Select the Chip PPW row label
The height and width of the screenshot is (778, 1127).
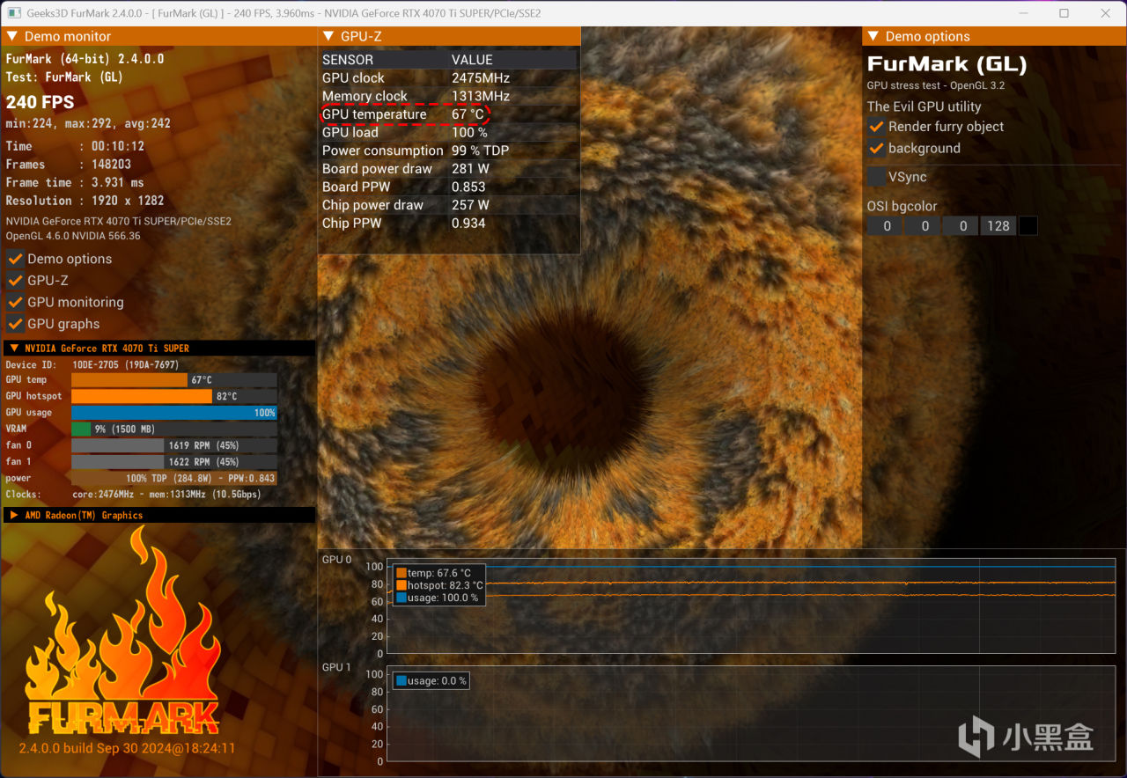click(x=351, y=223)
